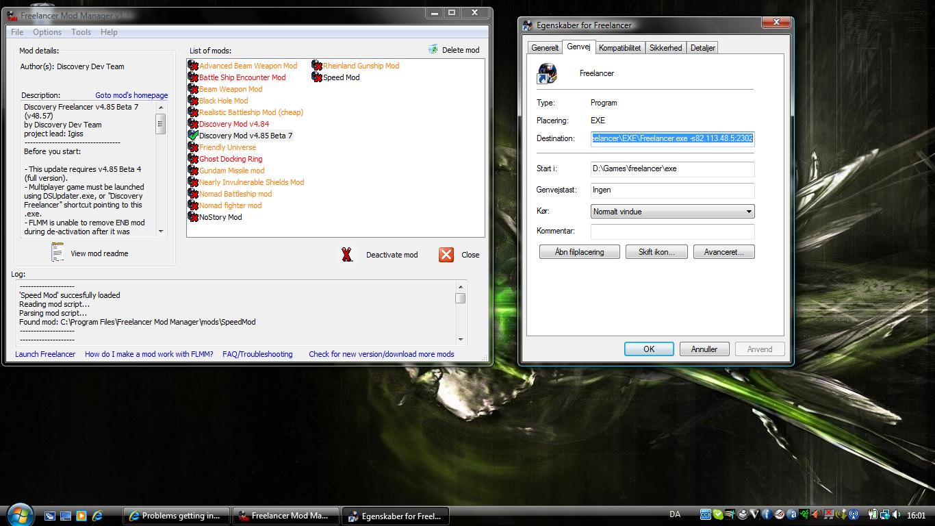Screen dimensions: 935x526
Task: Click the DA language indicator in taskbar
Action: coord(675,514)
